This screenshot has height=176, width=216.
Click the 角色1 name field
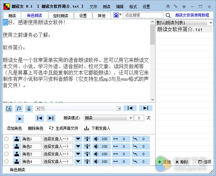32,139
